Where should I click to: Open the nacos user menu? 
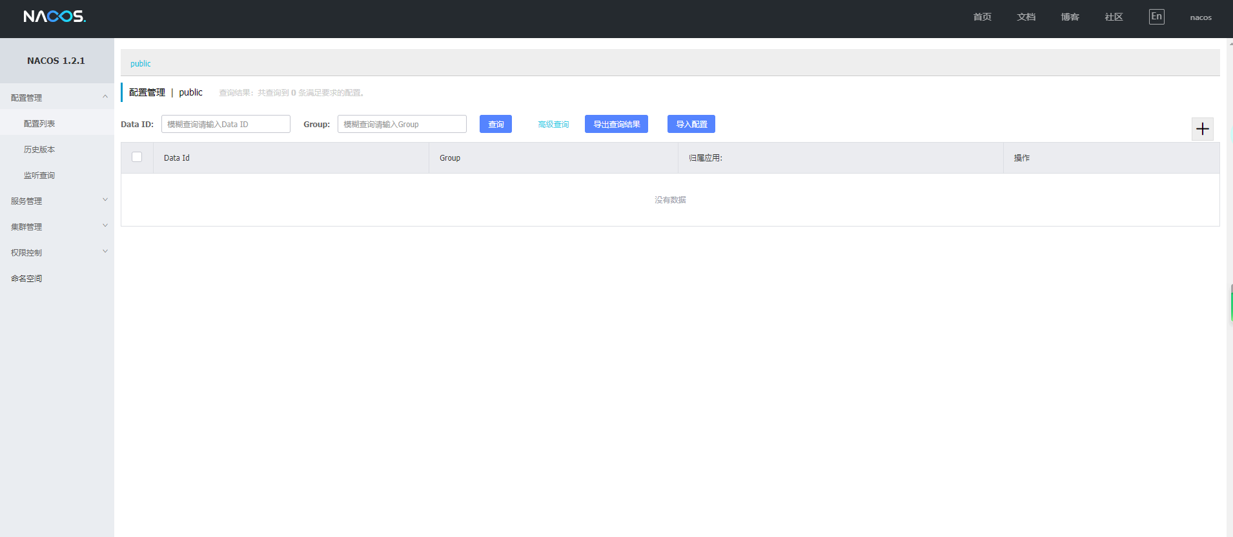[x=1201, y=17]
